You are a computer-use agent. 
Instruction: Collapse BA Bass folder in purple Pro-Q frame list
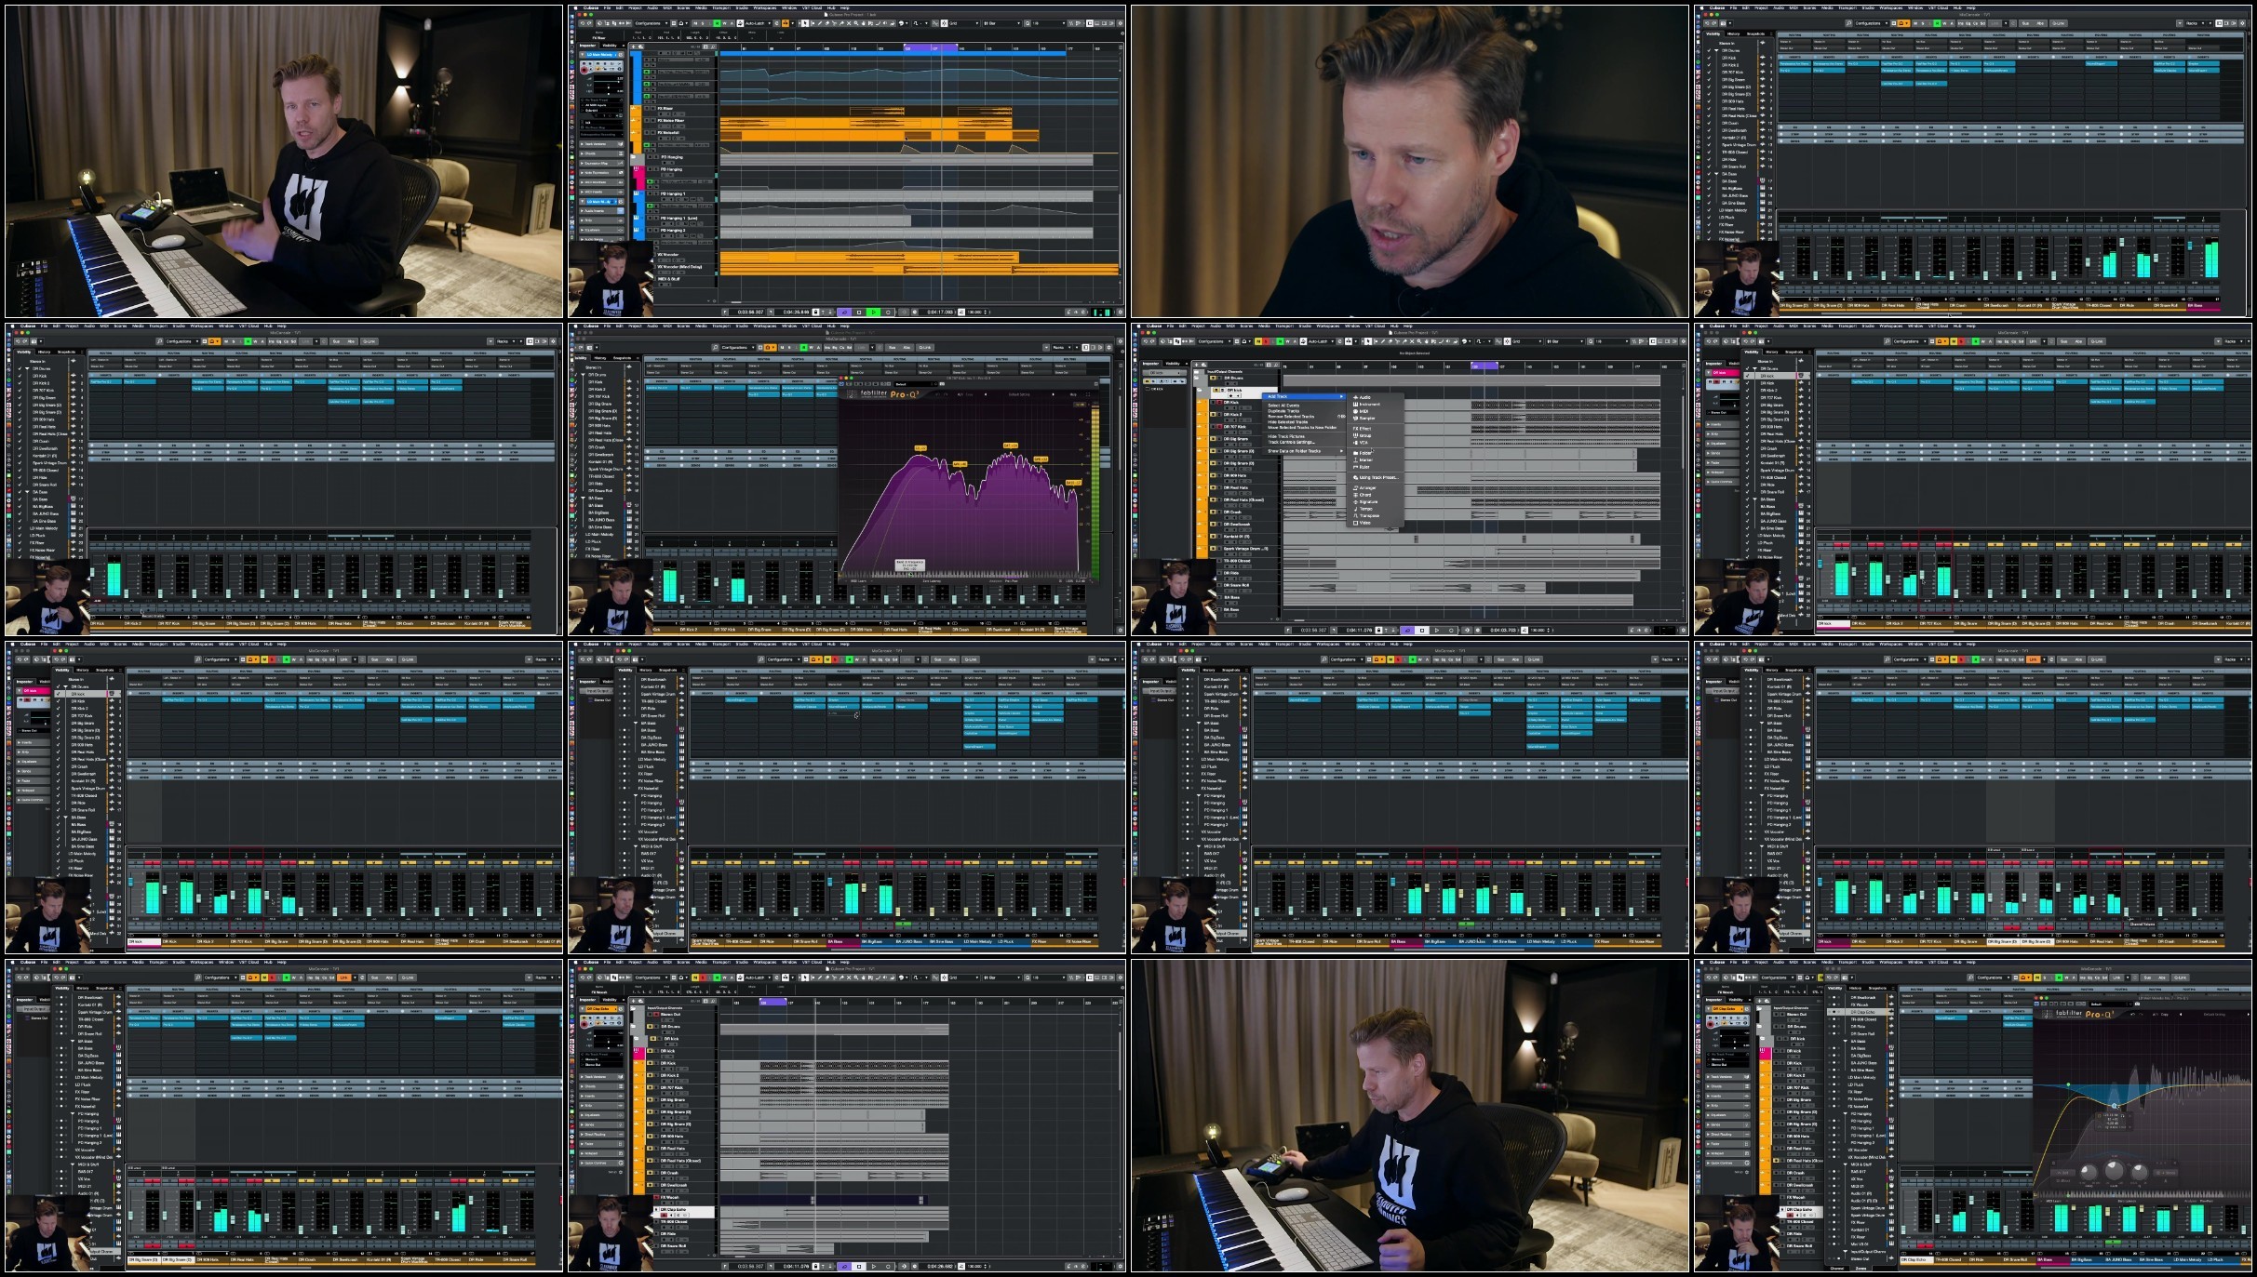tap(583, 498)
